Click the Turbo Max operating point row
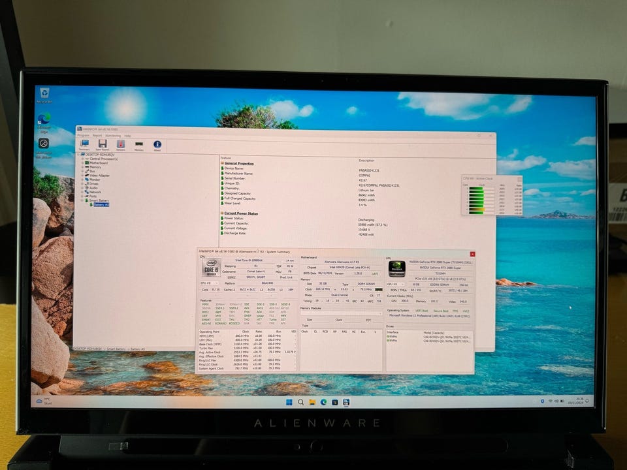627x470 pixels. tap(248, 348)
